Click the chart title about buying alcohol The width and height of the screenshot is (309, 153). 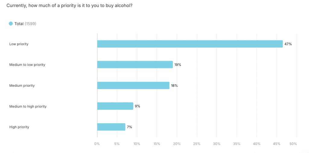click(x=69, y=6)
